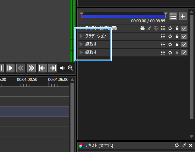This screenshot has width=195, height=152.
Task: Click the add effect plus button
Action: [183, 17]
